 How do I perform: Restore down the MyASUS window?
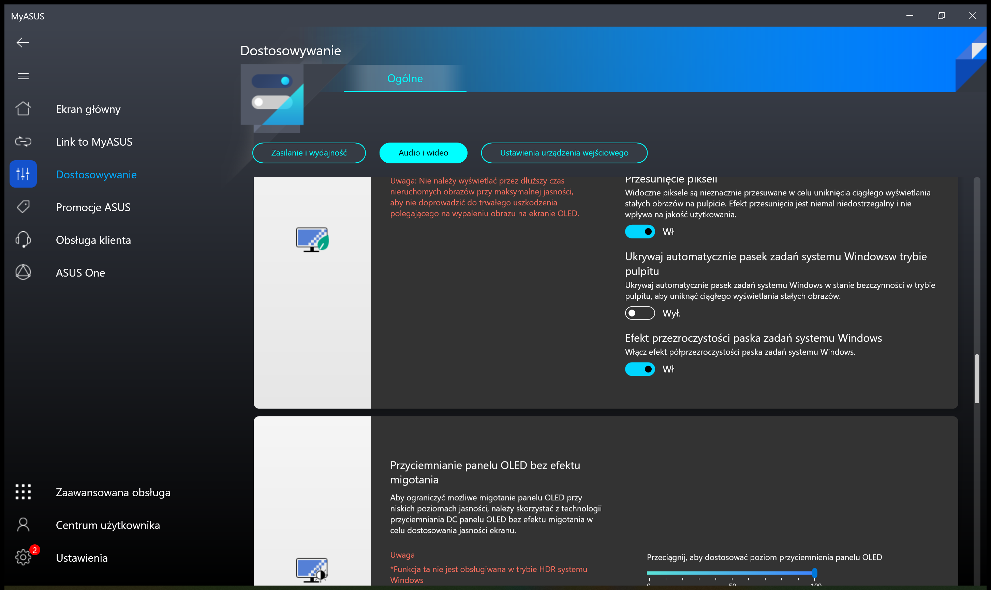(941, 16)
